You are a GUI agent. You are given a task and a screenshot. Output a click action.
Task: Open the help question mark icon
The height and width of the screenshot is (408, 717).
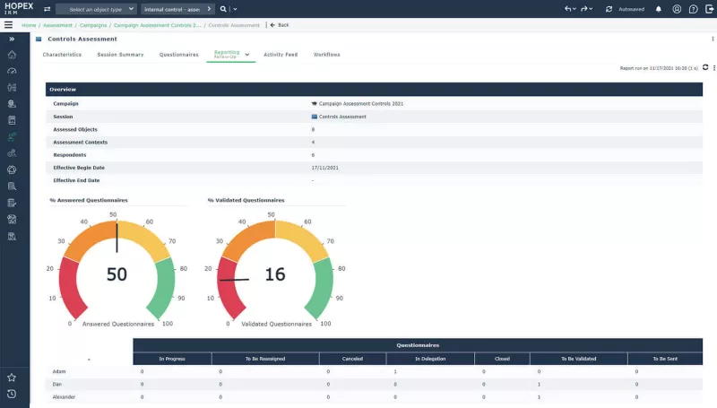click(x=693, y=9)
